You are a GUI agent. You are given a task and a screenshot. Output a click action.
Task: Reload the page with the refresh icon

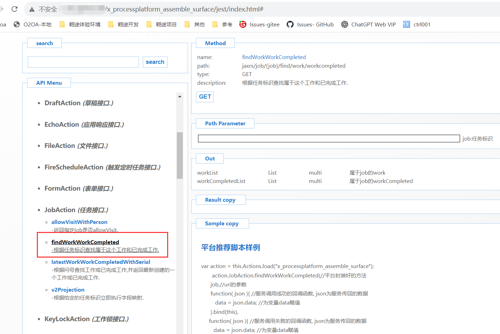point(14,9)
